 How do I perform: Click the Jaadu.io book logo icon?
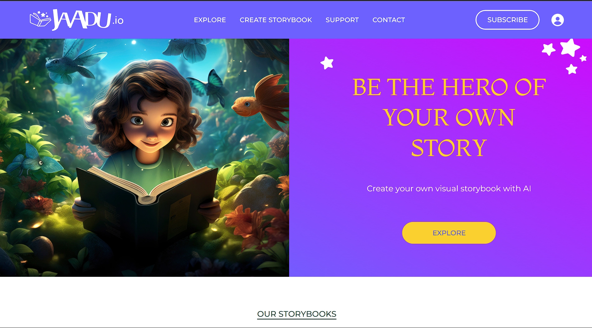click(x=40, y=19)
